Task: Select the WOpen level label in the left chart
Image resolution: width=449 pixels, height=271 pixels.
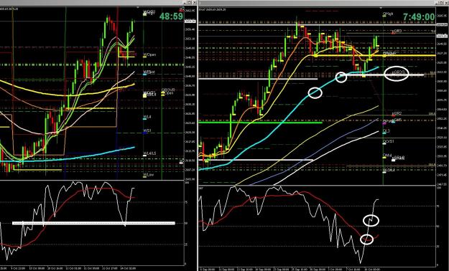Action: click(x=149, y=54)
